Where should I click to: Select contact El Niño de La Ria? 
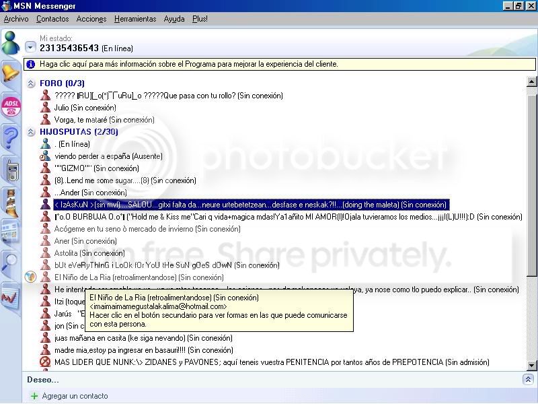pyautogui.click(x=139, y=277)
